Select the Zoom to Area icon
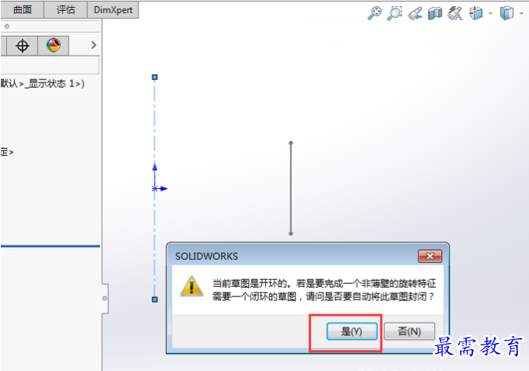Viewport: 529px width, 371px height. click(x=394, y=13)
